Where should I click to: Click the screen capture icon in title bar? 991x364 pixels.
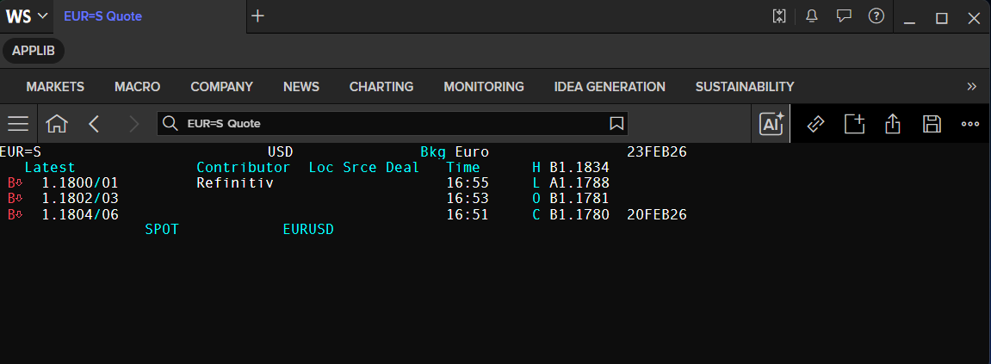778,16
